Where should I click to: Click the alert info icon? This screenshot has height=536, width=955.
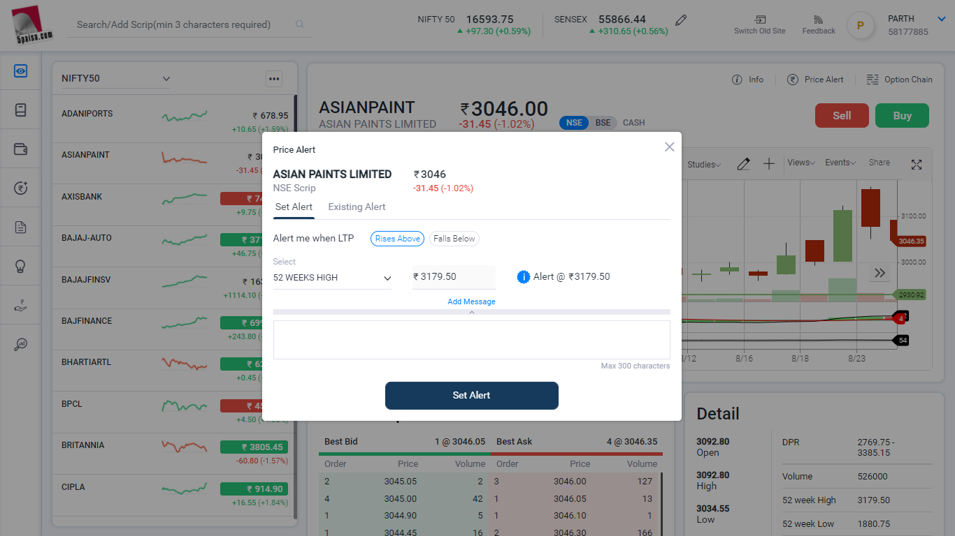click(x=524, y=277)
